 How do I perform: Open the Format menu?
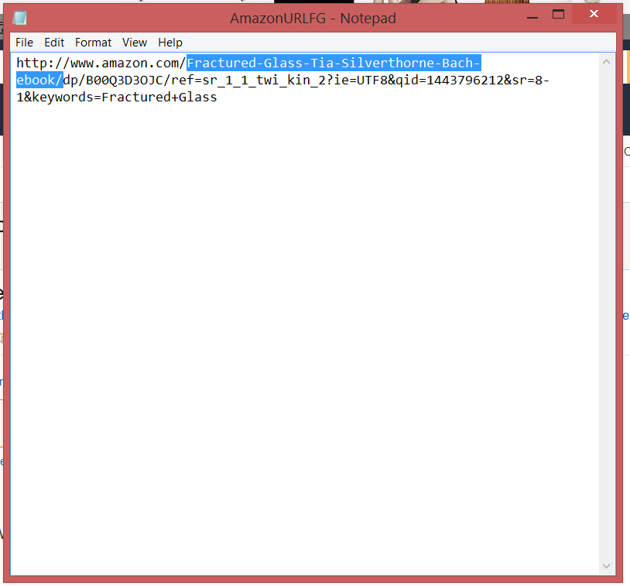(x=93, y=43)
